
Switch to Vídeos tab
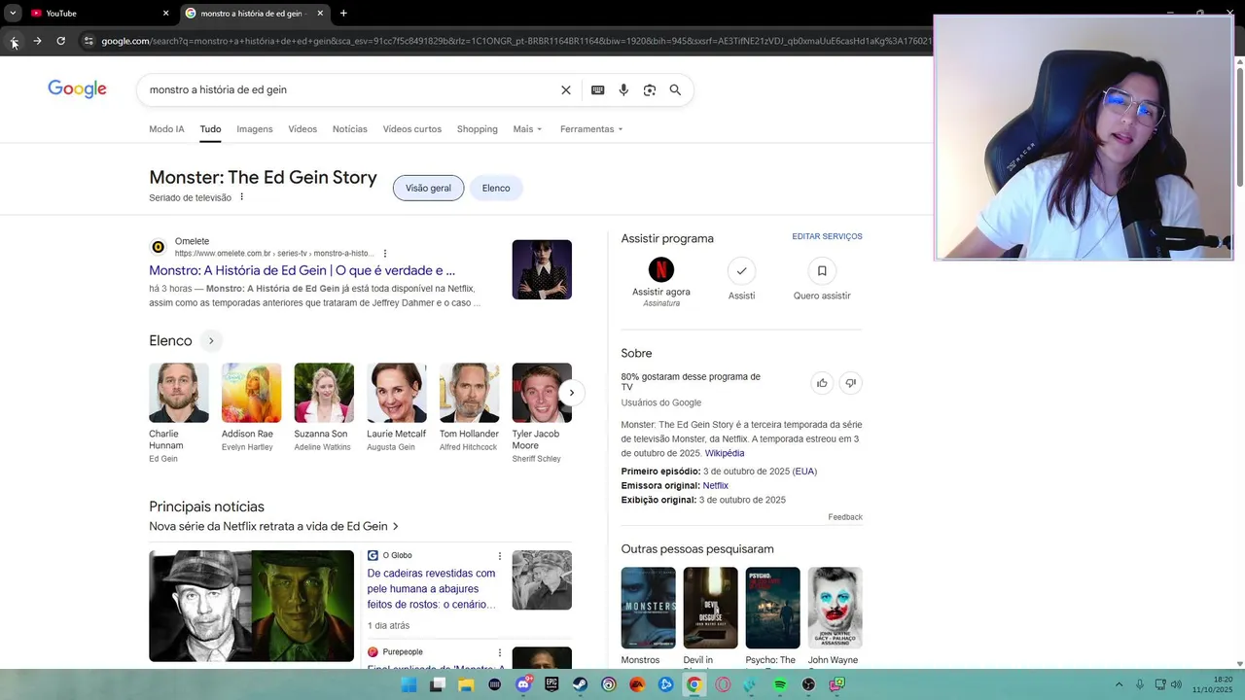coord(302,129)
